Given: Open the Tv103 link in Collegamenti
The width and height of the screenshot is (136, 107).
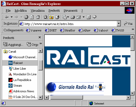Looking at the screenshot, I should coord(118,30).
